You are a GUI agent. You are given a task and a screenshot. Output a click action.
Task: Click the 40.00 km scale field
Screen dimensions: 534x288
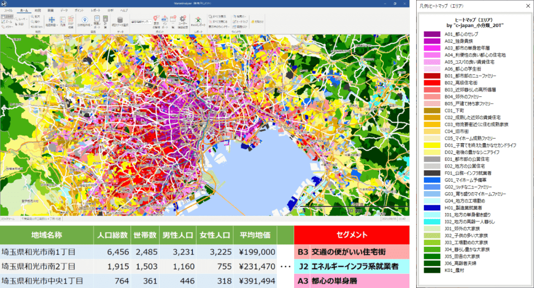(x=37, y=27)
